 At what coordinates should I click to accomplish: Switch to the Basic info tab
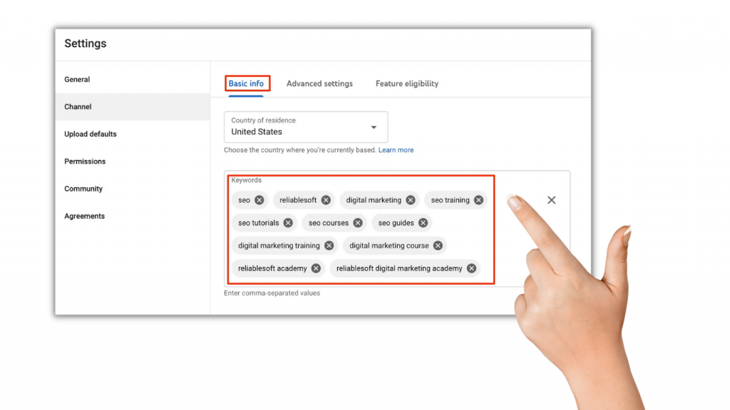246,84
